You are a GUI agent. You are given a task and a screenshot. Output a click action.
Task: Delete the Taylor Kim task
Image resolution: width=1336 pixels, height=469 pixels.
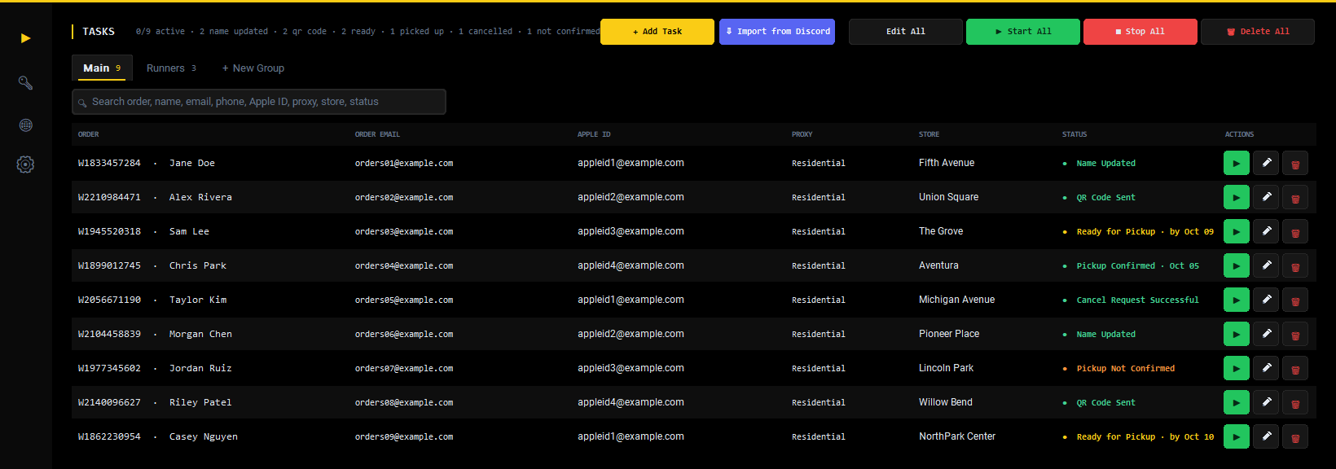click(x=1295, y=300)
